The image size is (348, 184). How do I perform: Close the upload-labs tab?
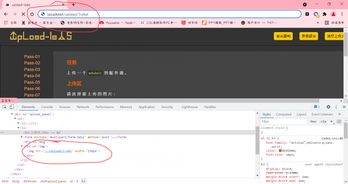(63, 5)
